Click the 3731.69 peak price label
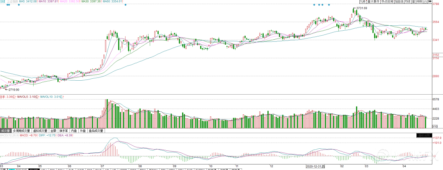443x170 pixels. pyautogui.click(x=361, y=8)
